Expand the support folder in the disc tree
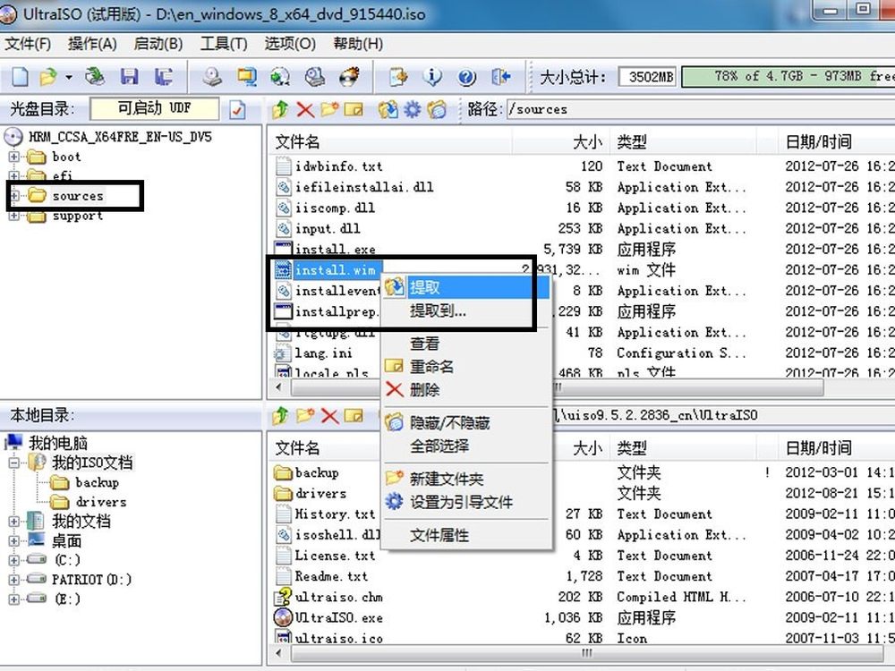Screen dimensions: 895x671 [13, 216]
